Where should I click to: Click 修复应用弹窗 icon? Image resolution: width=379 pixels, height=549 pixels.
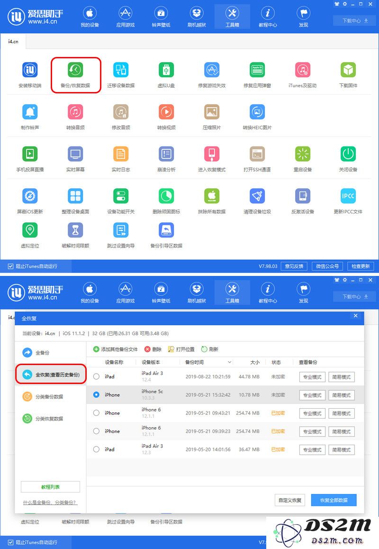pos(257,70)
